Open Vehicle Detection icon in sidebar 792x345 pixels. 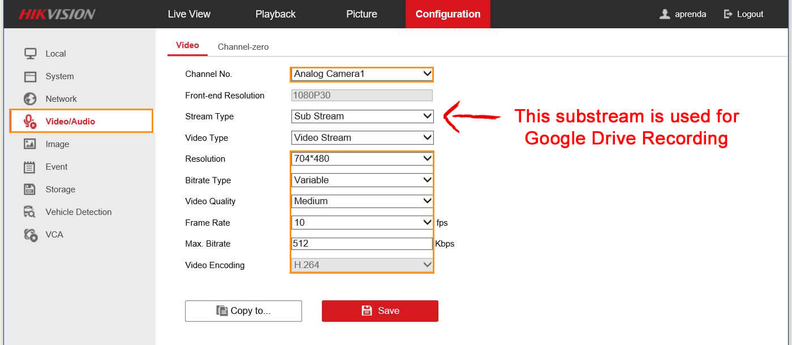[30, 212]
